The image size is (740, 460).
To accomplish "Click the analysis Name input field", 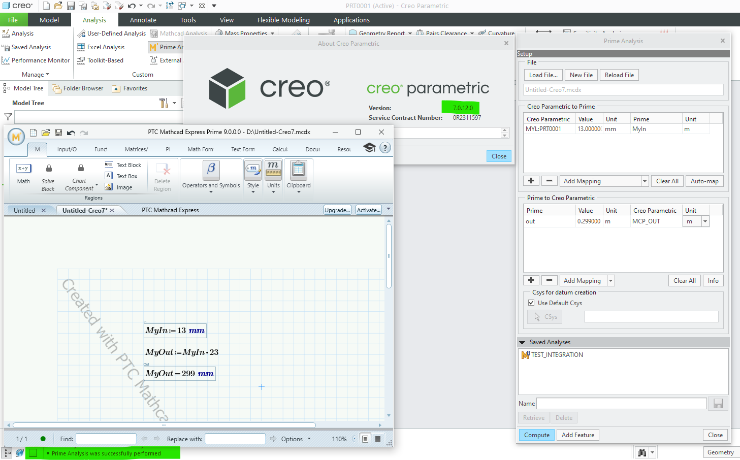I will (x=622, y=404).
